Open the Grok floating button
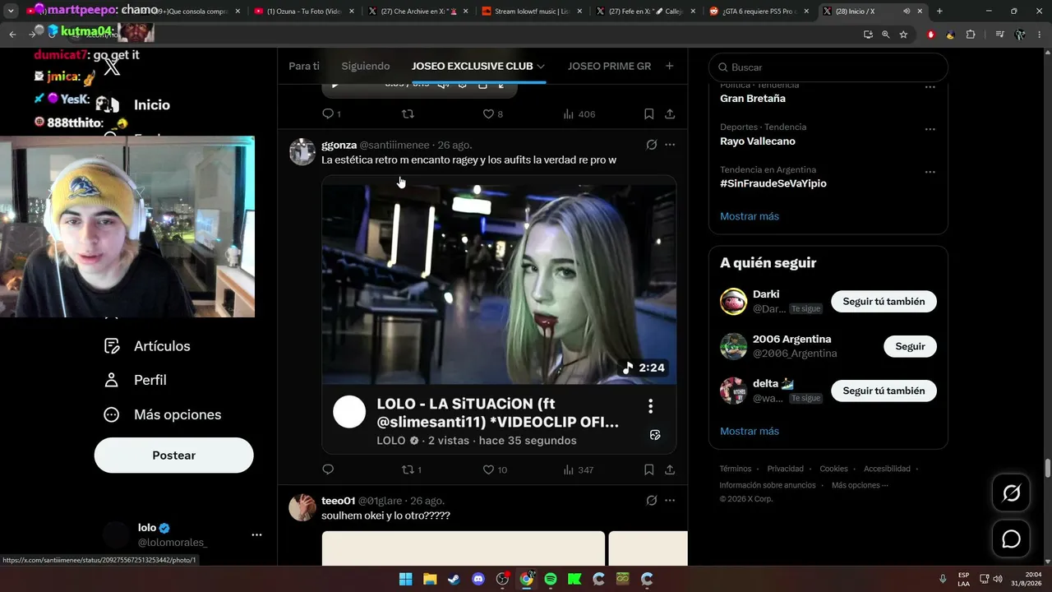1052x592 pixels. 1011,493
